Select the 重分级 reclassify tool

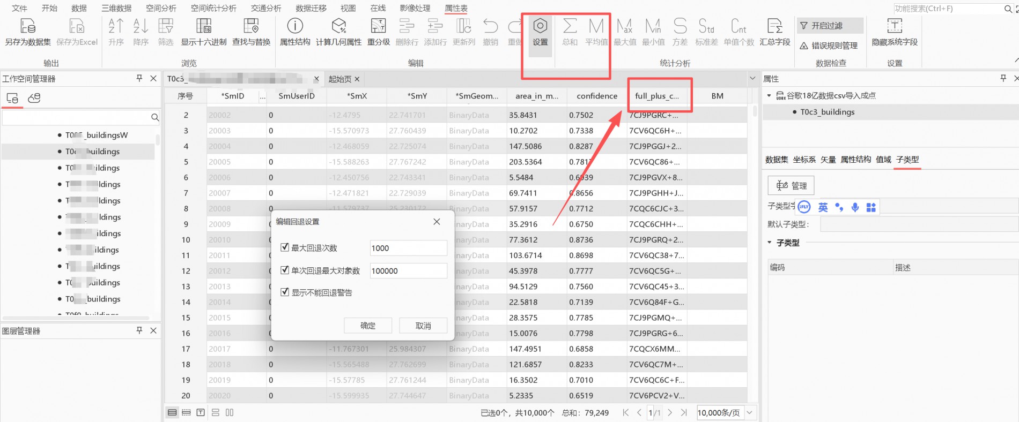(378, 27)
